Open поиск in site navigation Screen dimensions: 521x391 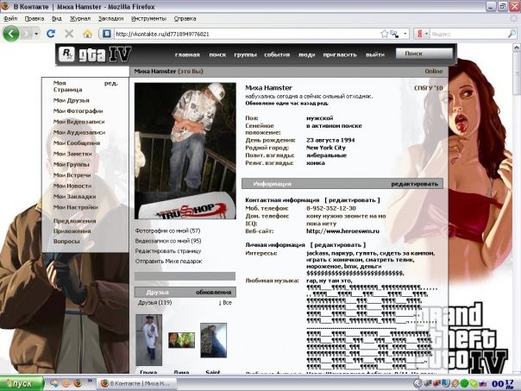pyautogui.click(x=217, y=54)
